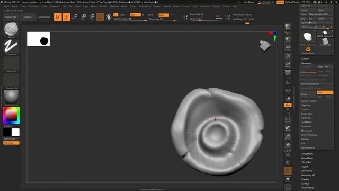
Task: Open the Zplugin menu
Action: click(217, 6)
